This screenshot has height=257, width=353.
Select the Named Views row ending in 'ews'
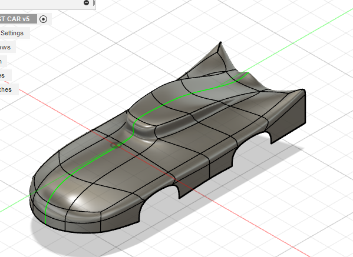point(8,47)
